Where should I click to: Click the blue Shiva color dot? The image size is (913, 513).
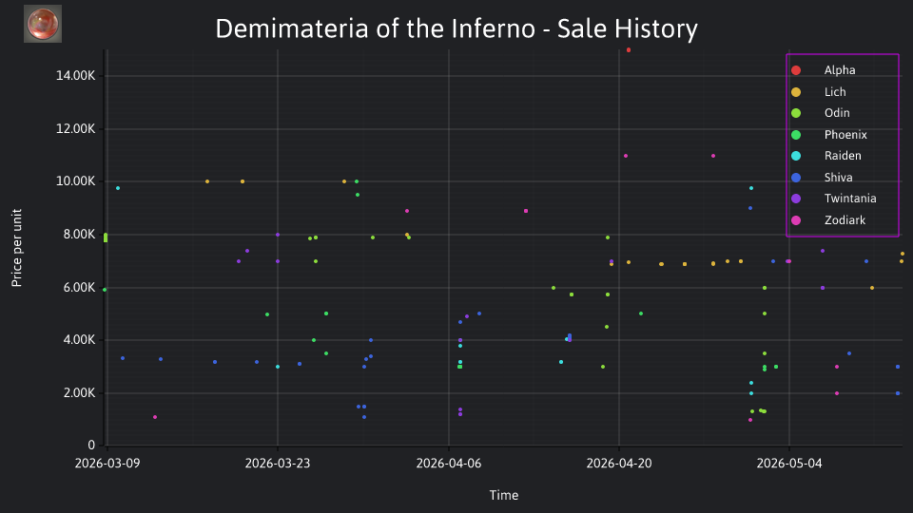point(796,178)
